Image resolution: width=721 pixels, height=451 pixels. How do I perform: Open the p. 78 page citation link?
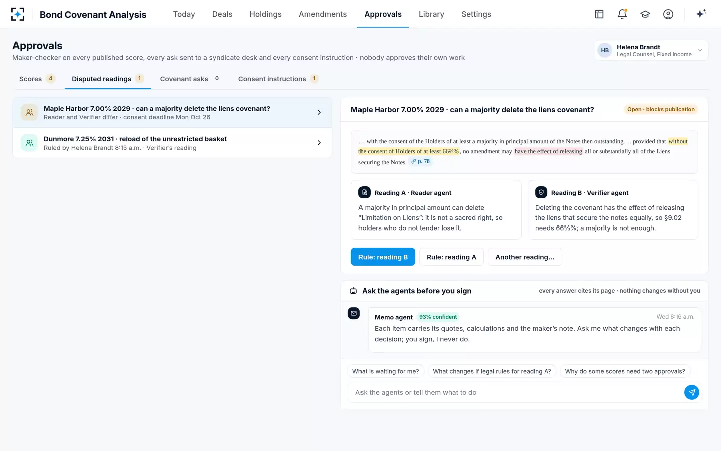click(421, 161)
